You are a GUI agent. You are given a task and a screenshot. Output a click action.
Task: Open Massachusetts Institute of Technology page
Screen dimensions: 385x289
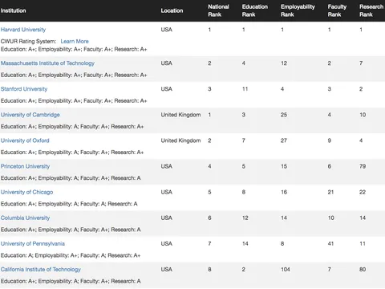click(x=47, y=63)
